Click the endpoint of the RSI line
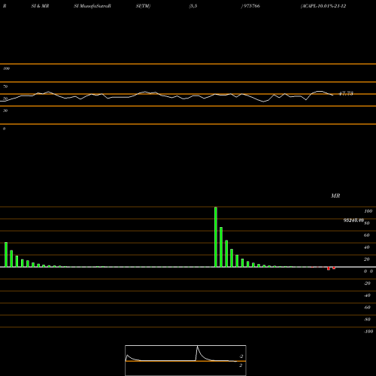Viewport: 376px width, 376px height. [x=333, y=95]
